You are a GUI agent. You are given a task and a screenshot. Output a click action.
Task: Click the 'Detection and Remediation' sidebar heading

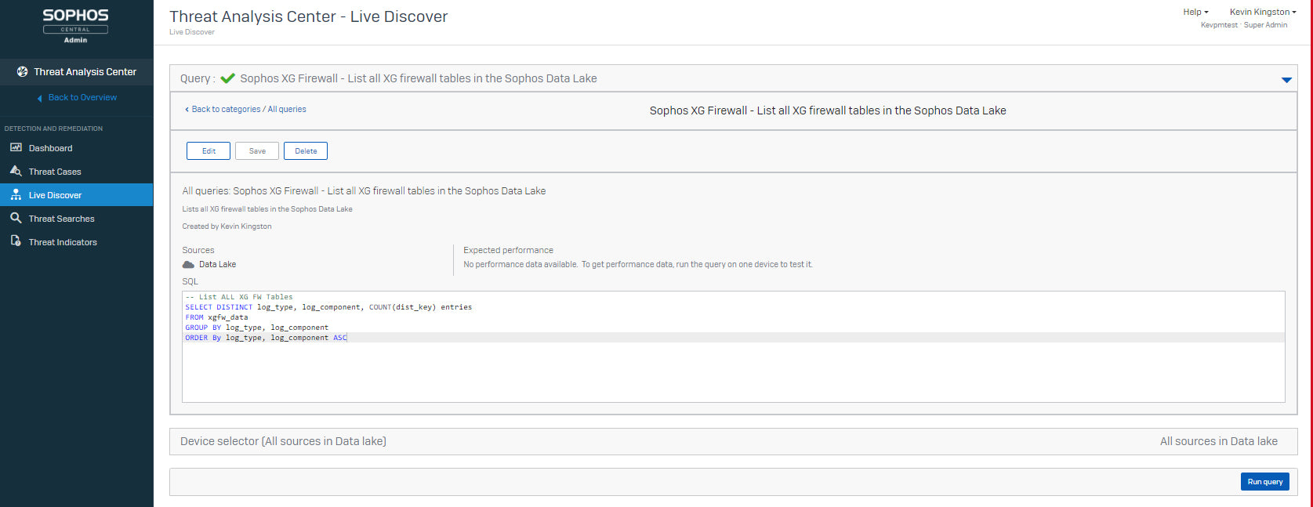coord(53,129)
